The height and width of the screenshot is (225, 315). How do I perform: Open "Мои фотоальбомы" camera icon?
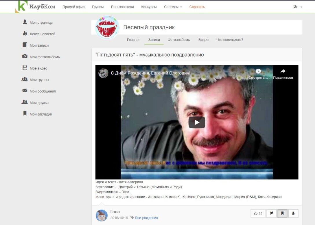tap(25, 57)
